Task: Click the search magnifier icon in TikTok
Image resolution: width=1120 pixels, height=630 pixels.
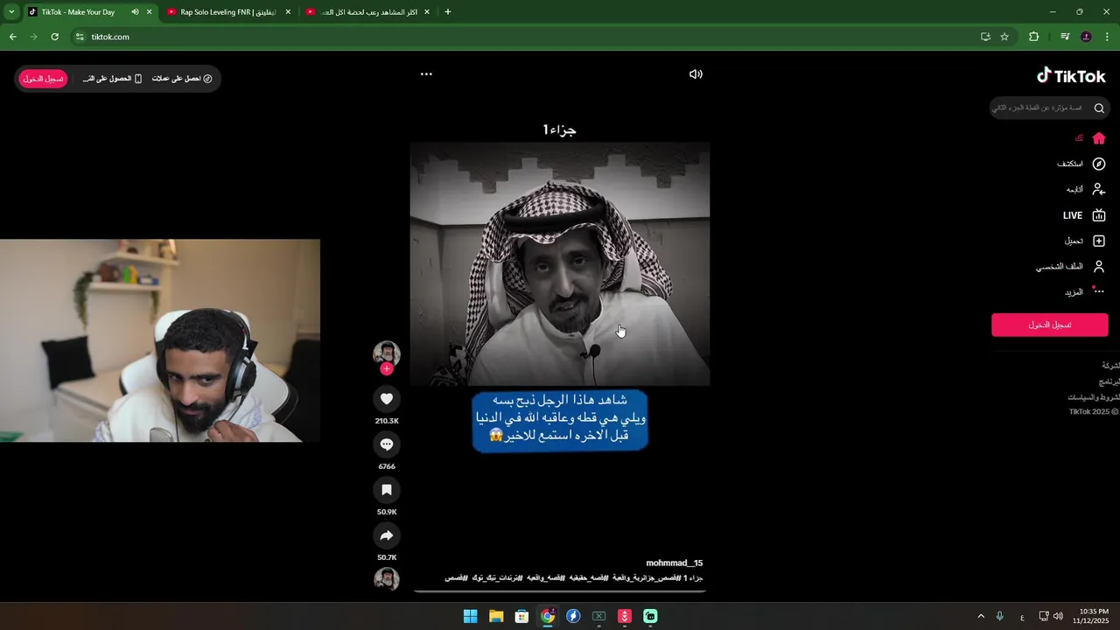Action: [x=1099, y=108]
